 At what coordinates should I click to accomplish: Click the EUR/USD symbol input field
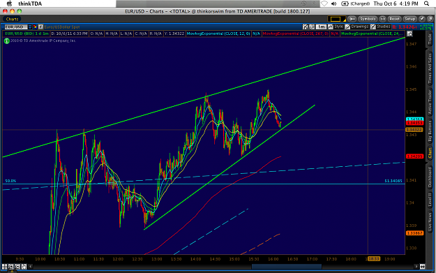16,27
